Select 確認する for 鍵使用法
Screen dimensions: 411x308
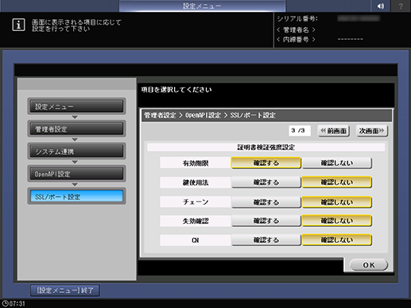[x=266, y=182]
